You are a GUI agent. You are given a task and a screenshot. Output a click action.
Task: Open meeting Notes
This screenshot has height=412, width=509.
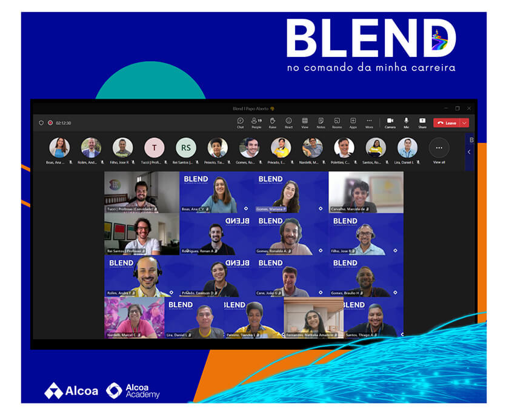321,123
